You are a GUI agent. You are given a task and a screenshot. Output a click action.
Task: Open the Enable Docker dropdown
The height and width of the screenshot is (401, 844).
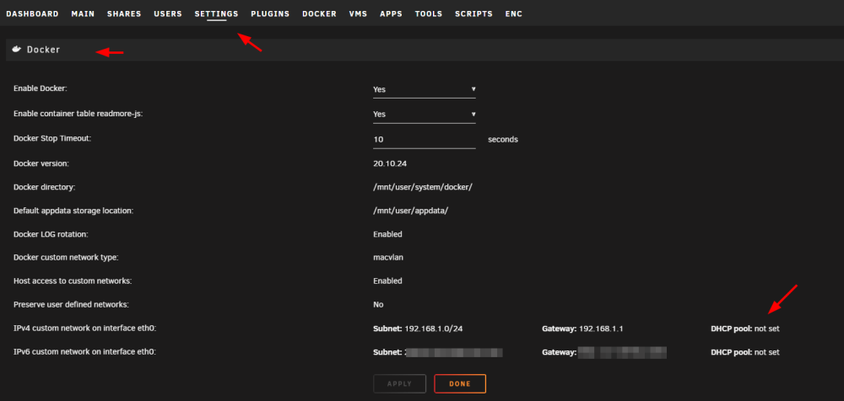click(x=425, y=89)
